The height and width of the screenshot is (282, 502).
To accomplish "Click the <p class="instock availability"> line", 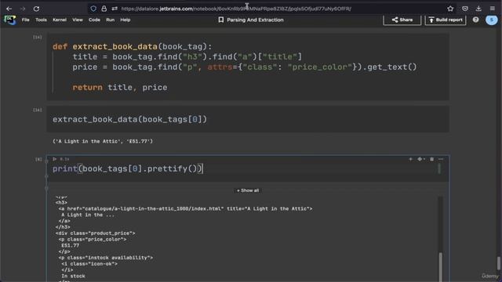I will point(106,258).
